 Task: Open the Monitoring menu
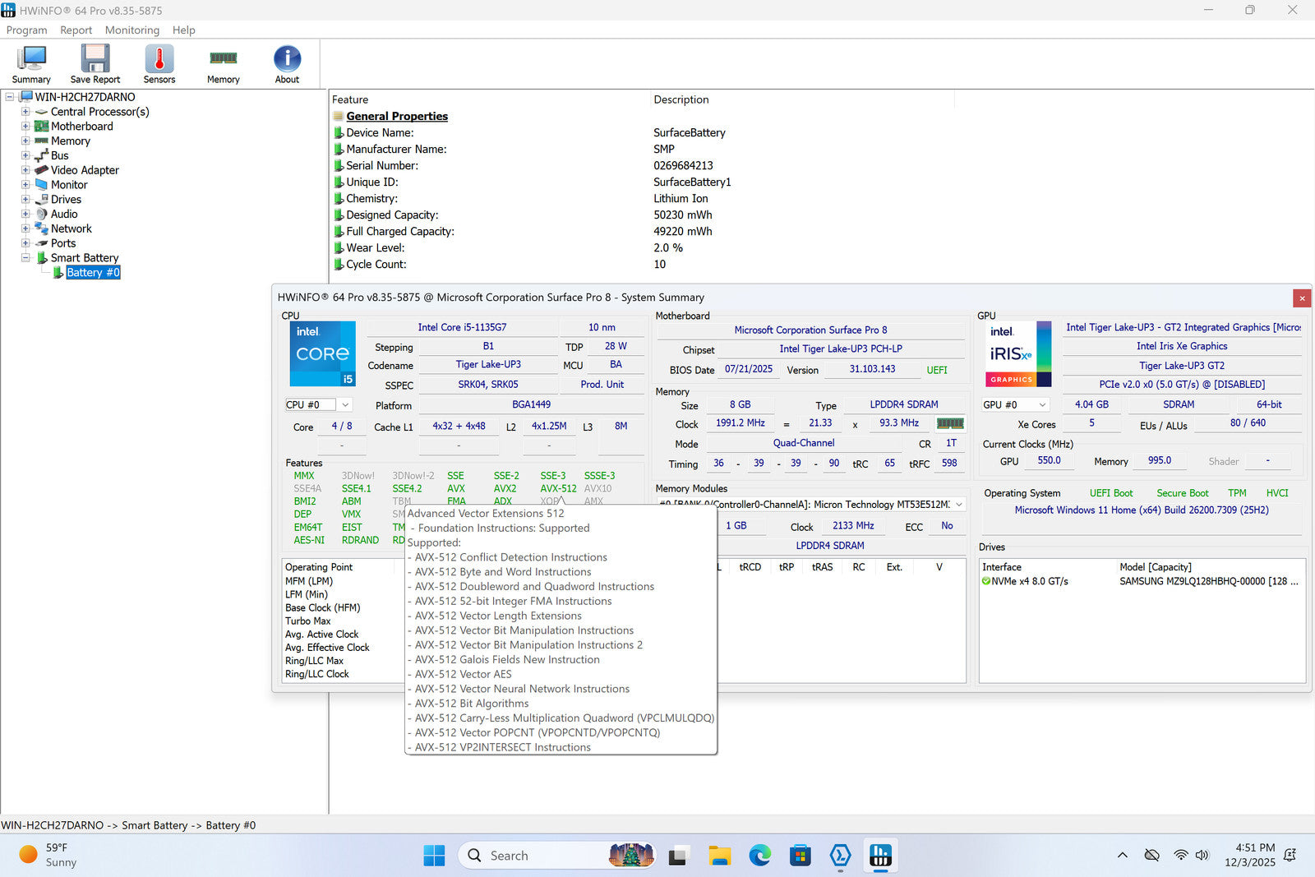[131, 30]
